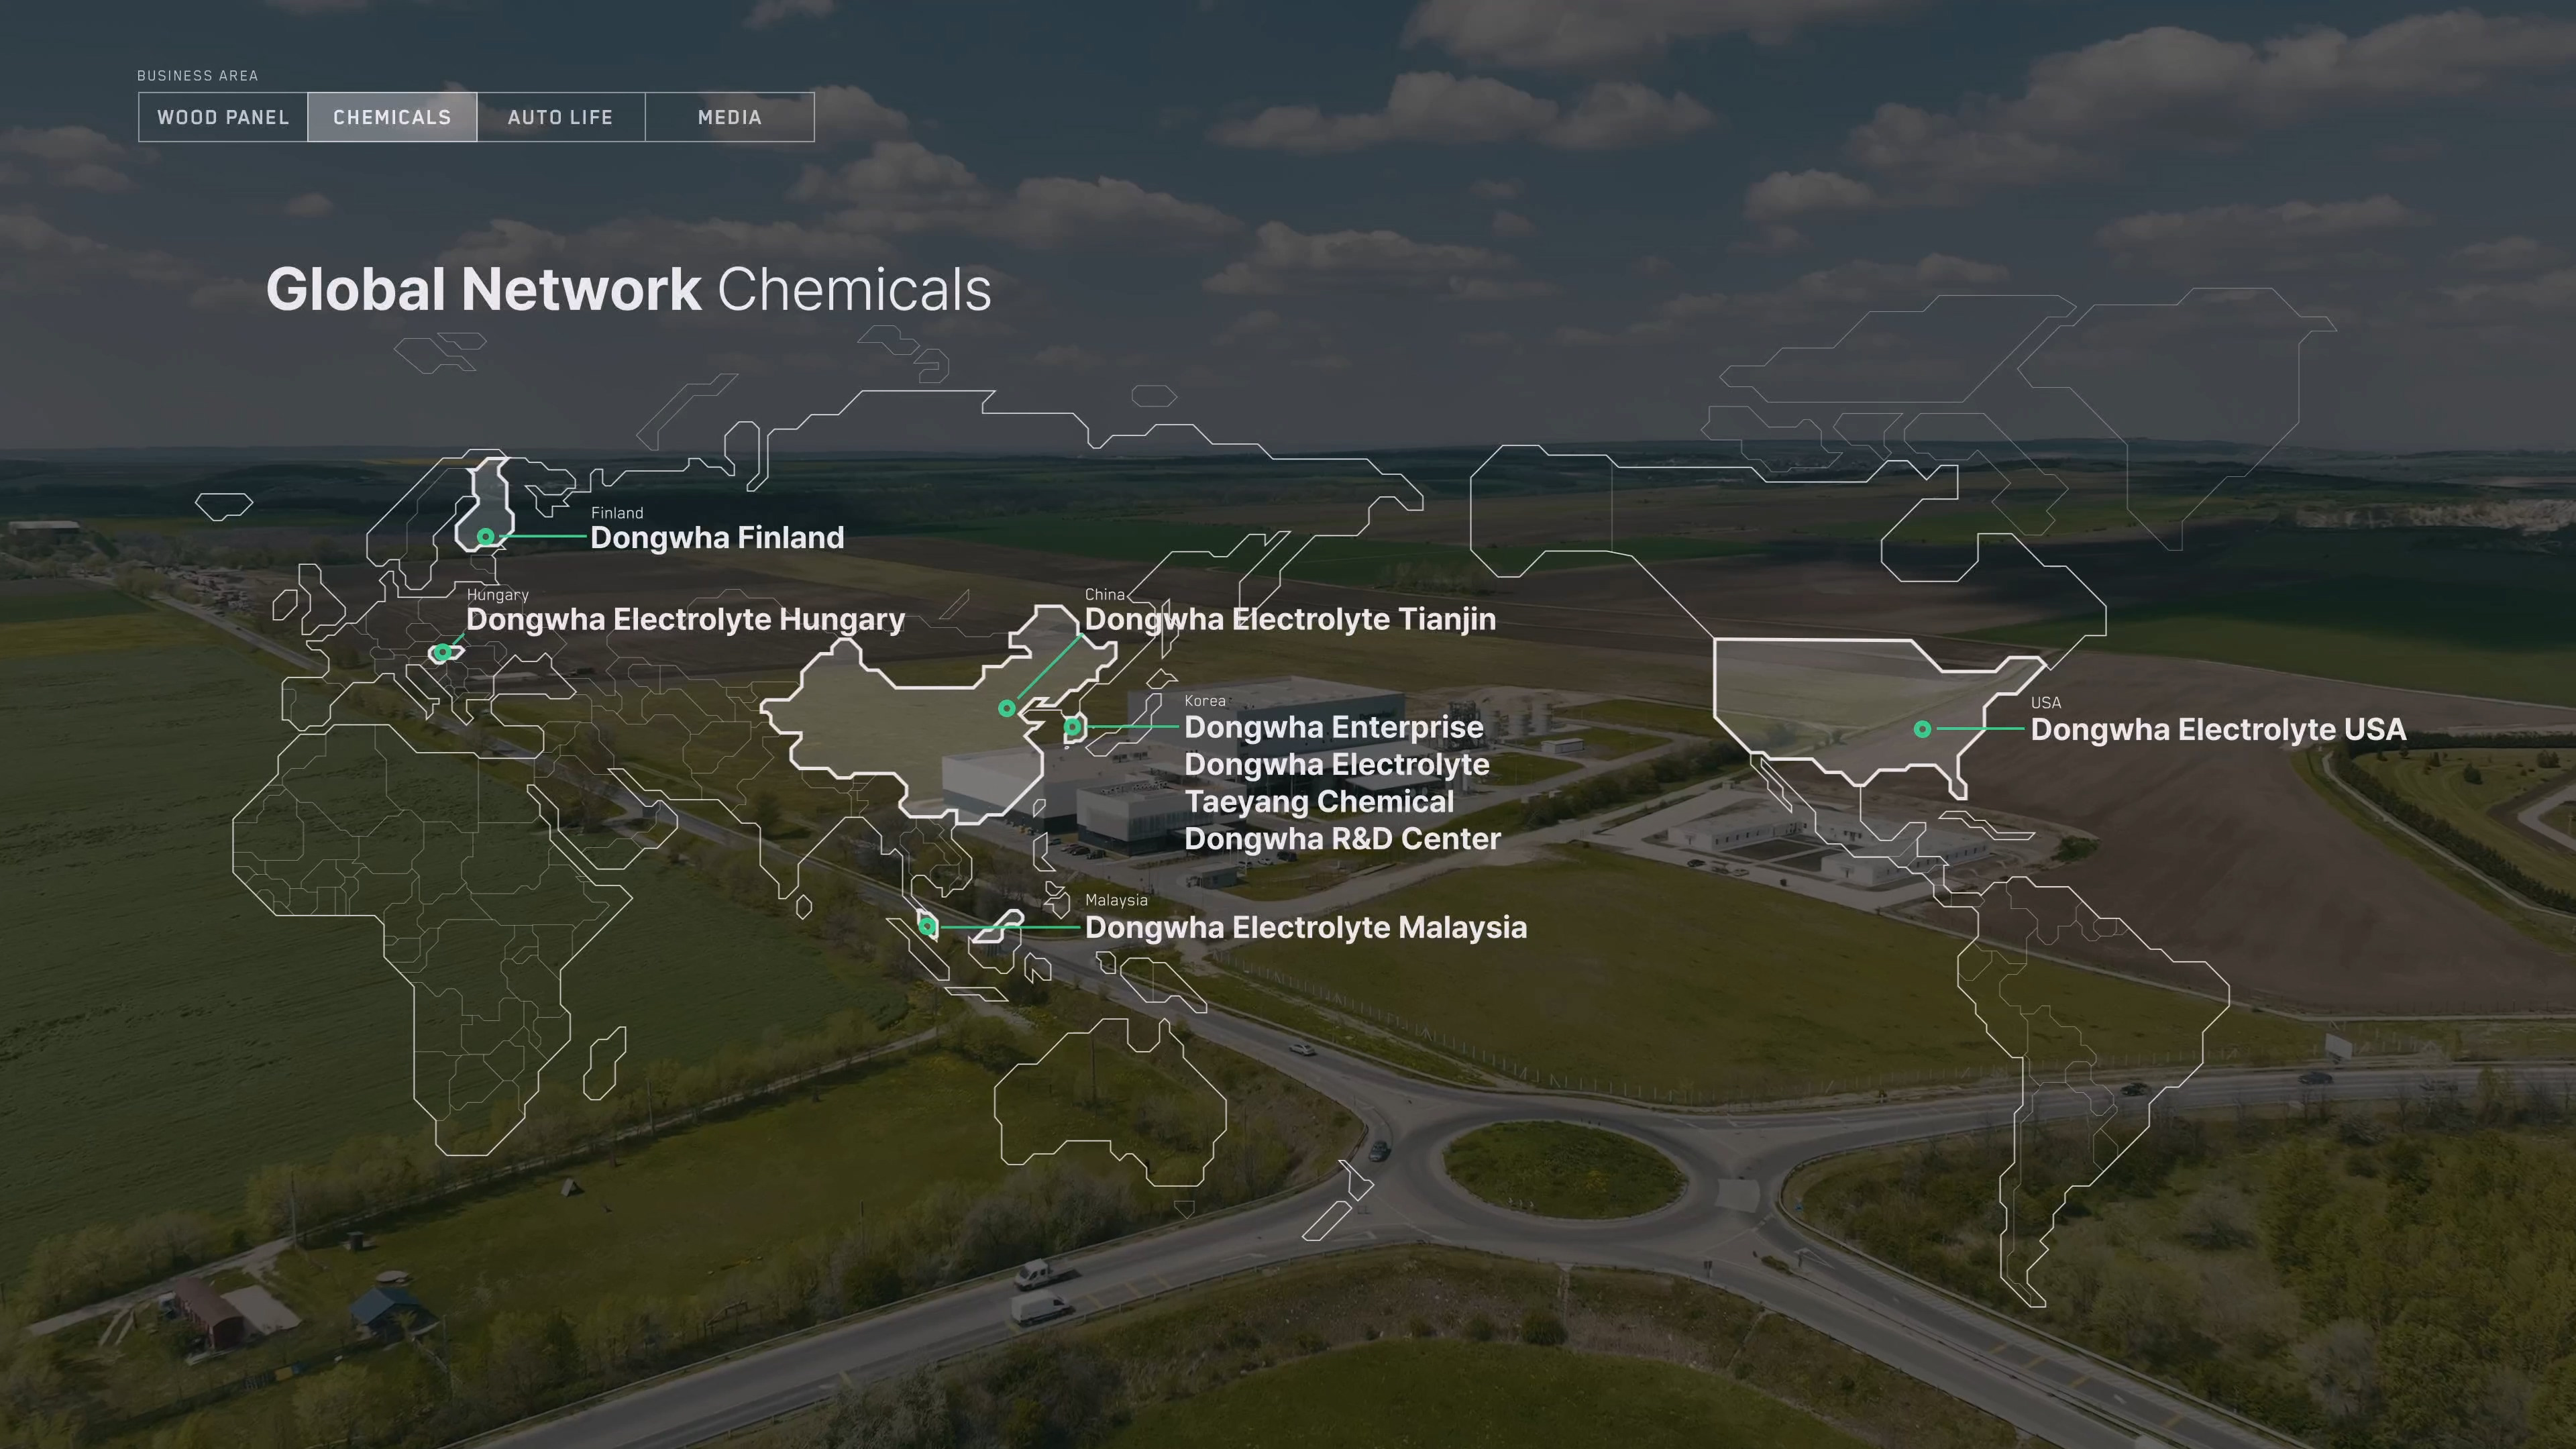Image resolution: width=2576 pixels, height=1449 pixels.
Task: Open Dongwha Electrolyte Tianjin link
Action: point(1290,620)
